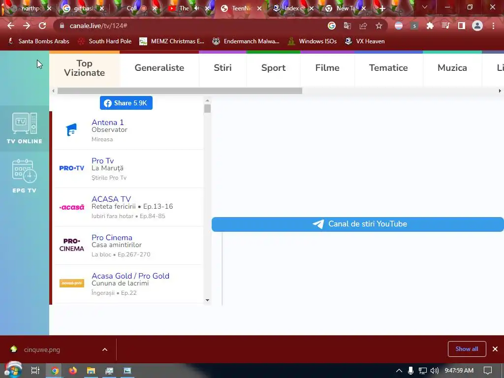The image size is (504, 378).
Task: Click the striped flag extension icon
Action: (x=399, y=26)
